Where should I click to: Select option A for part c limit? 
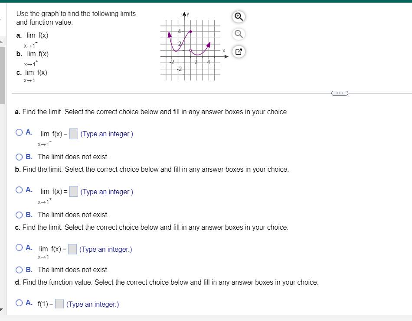[x=19, y=247]
